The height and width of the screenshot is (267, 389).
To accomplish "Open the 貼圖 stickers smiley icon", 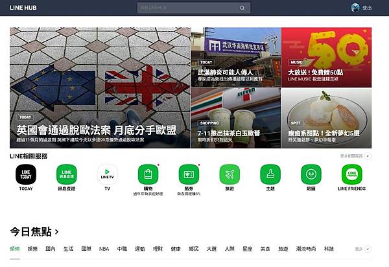I will coord(311,174).
